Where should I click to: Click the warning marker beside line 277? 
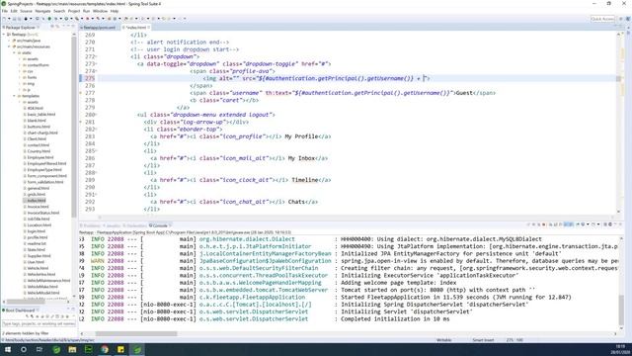coord(81,93)
